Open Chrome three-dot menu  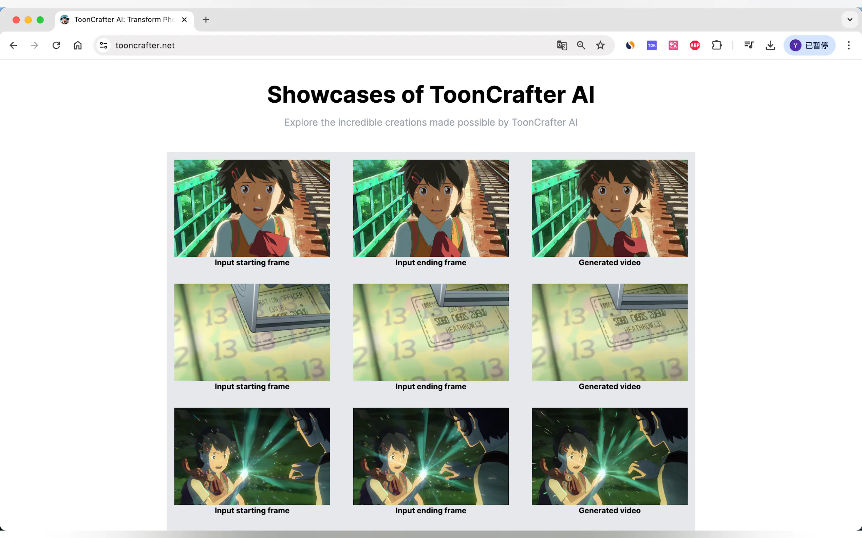click(848, 45)
